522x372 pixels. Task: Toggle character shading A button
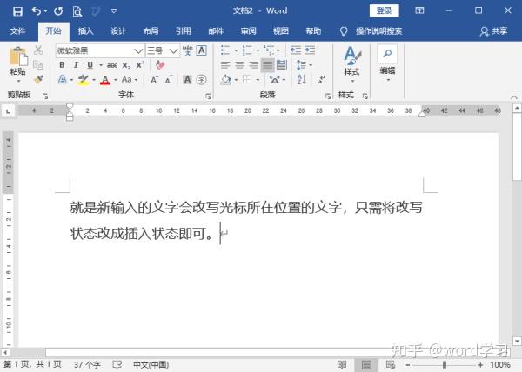click(187, 80)
